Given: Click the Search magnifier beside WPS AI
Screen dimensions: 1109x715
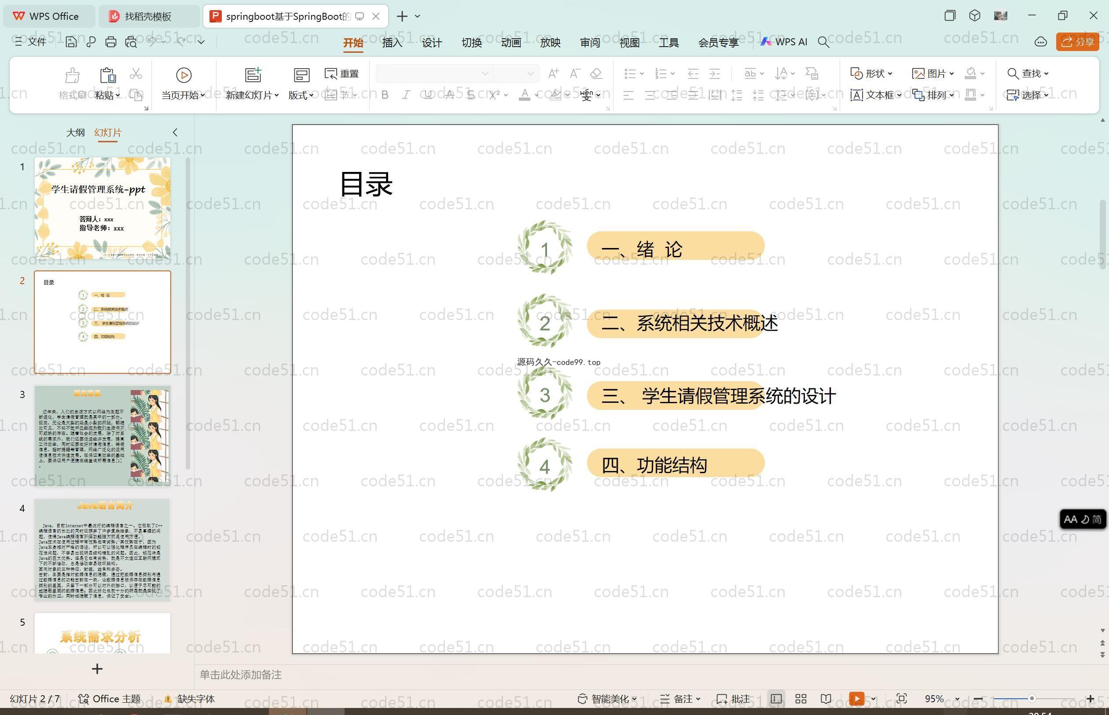Looking at the screenshot, I should [x=823, y=42].
